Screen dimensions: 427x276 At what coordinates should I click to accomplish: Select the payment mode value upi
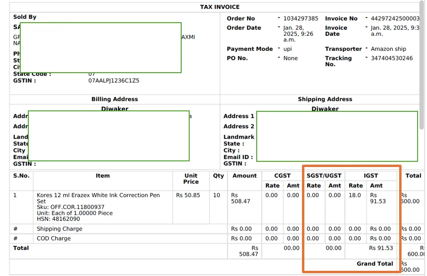click(x=288, y=49)
